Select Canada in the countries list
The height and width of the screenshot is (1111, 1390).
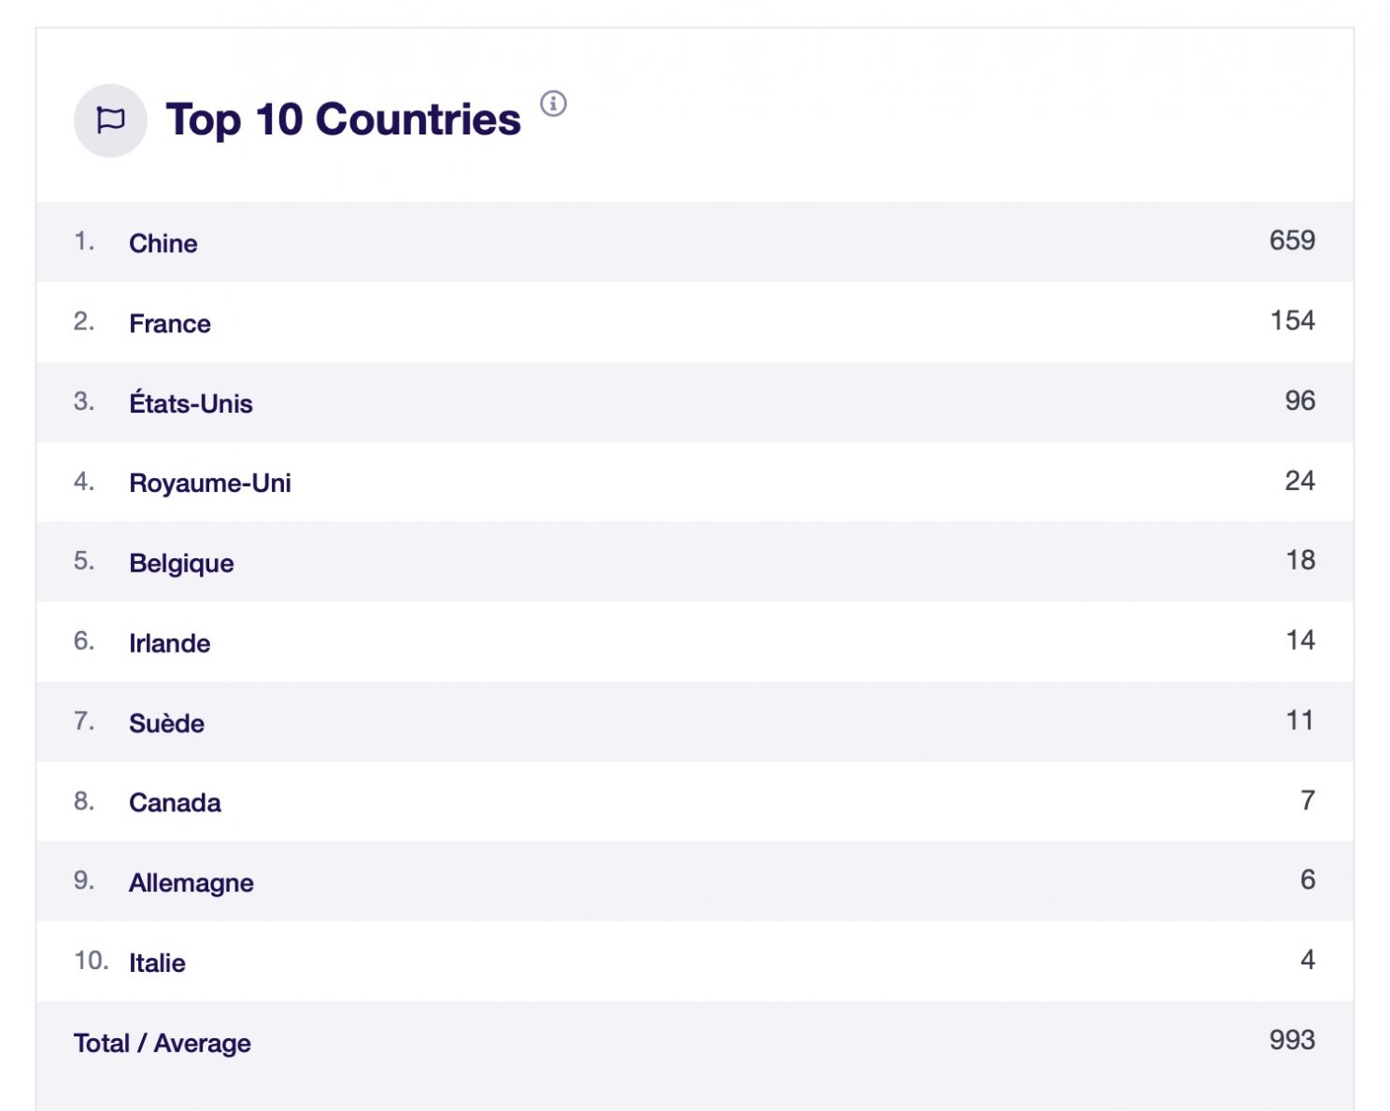[175, 803]
